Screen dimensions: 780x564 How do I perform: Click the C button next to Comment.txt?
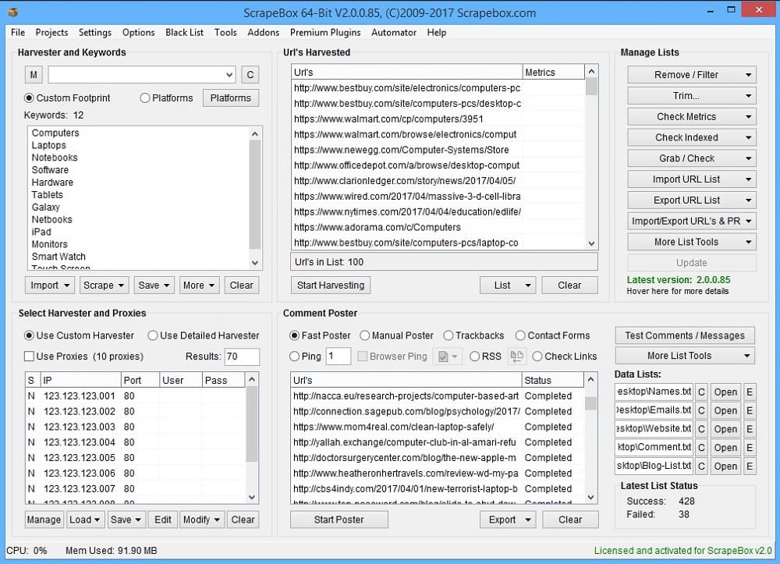[701, 448]
